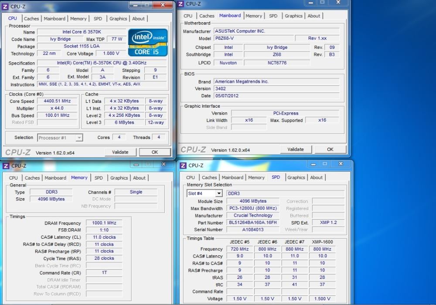Click the Multiplier value x 44.0

[57, 108]
